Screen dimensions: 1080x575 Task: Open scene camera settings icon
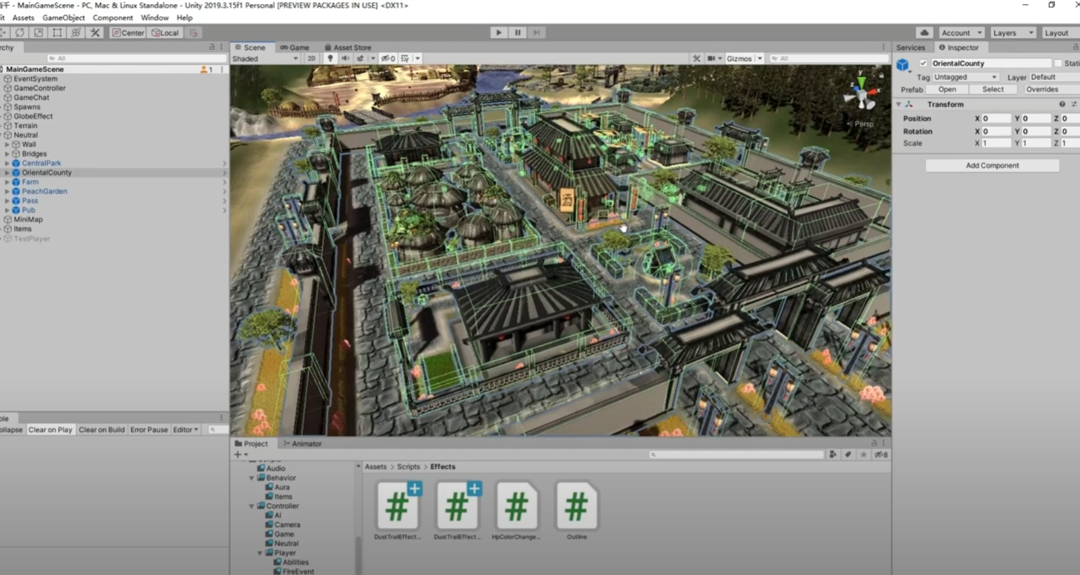coord(711,59)
